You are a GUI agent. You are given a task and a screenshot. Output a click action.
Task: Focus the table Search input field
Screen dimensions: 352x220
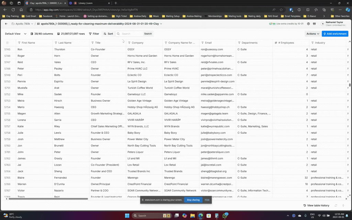[132, 34]
